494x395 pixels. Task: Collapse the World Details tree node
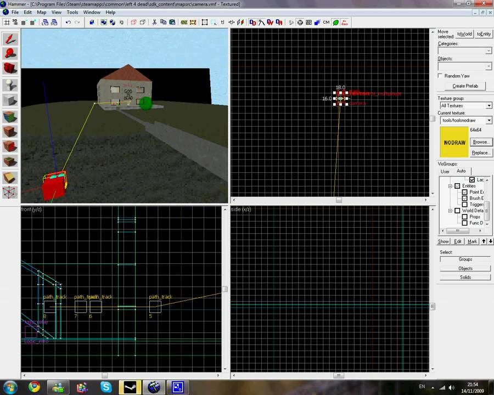coord(451,211)
